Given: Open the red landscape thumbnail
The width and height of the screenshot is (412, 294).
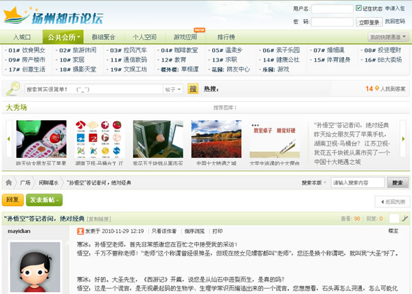Looking at the screenshot, I should tap(216, 139).
